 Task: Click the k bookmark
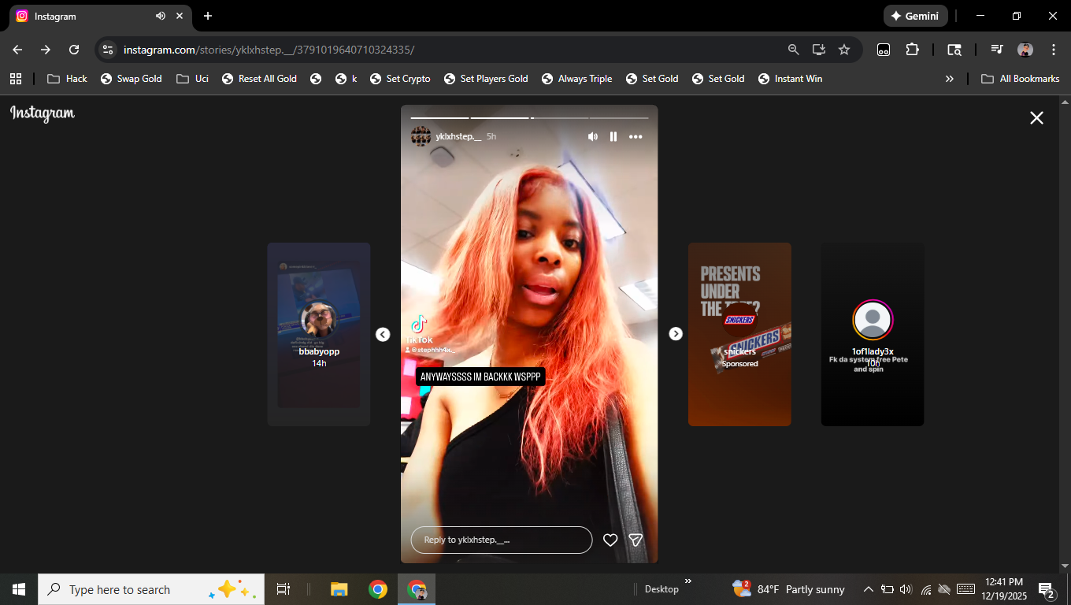coord(346,79)
